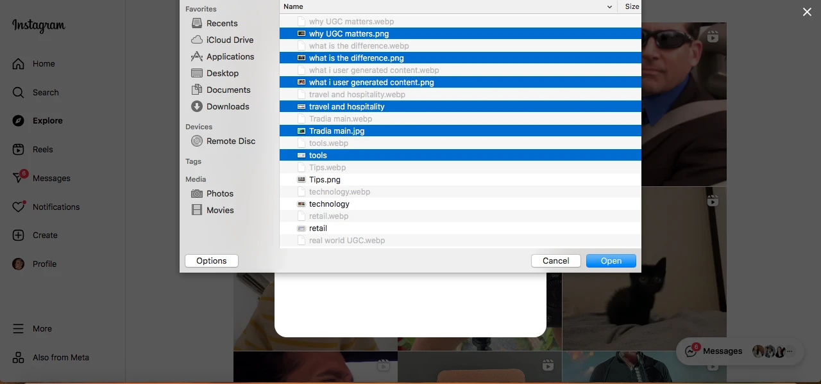This screenshot has height=384, width=821.
Task: Close the overlay with the X
Action: point(808,12)
